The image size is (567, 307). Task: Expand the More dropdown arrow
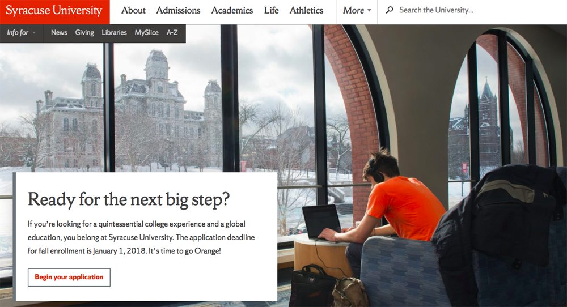click(x=369, y=10)
